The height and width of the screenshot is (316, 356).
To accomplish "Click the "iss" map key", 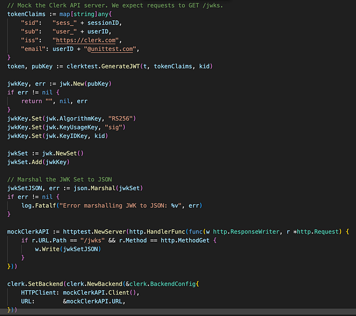I will 31,40.
